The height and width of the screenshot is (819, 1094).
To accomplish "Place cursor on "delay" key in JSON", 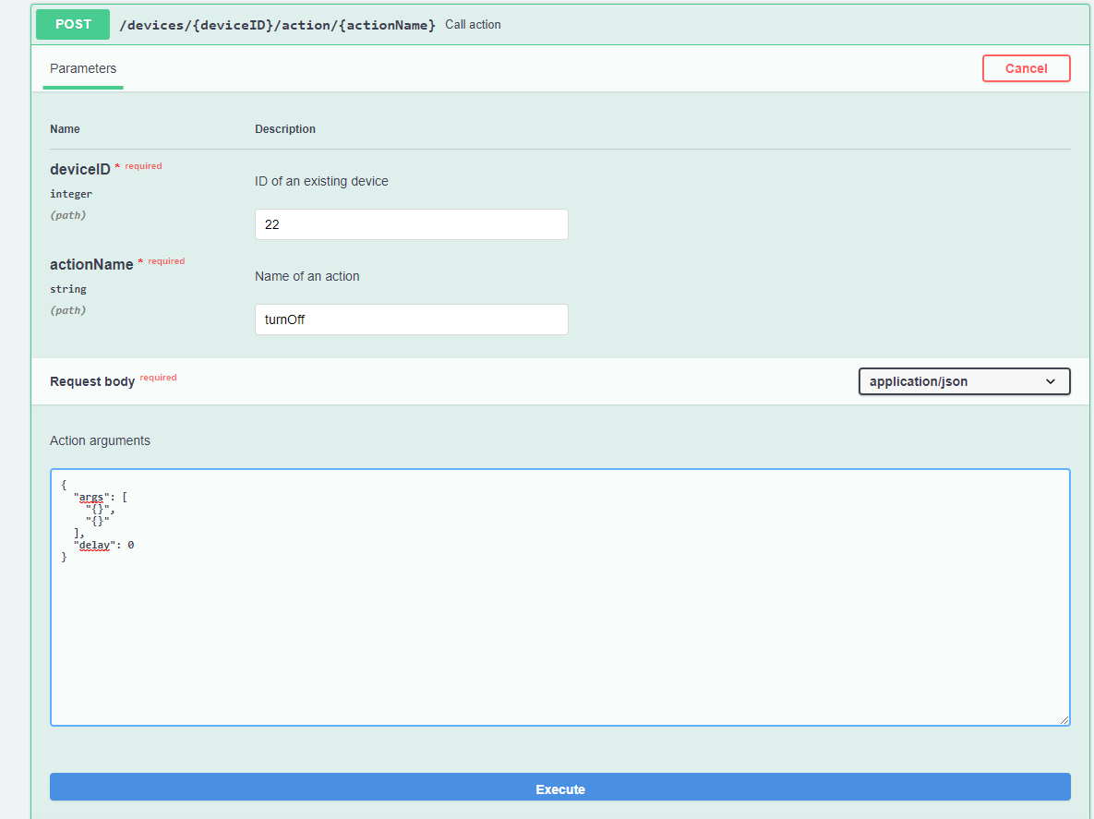I will tap(93, 545).
